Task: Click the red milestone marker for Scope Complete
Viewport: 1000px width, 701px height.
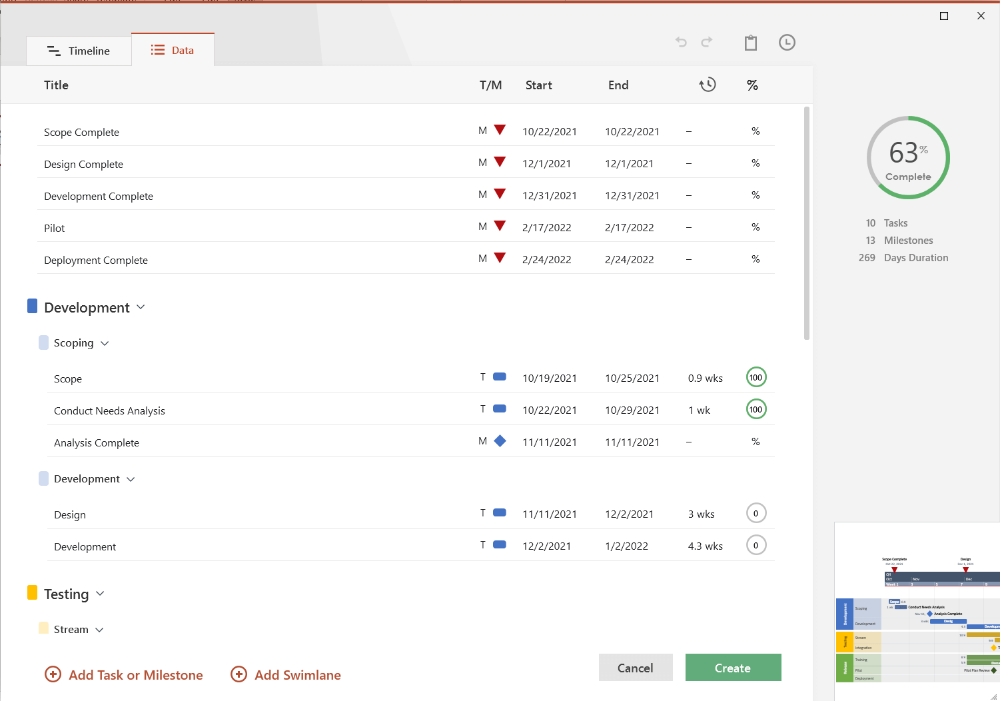Action: pos(500,131)
